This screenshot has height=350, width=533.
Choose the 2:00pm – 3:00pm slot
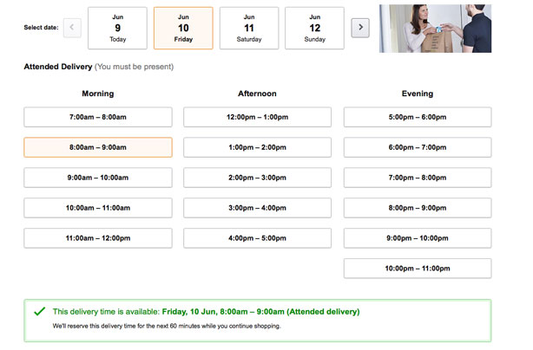pyautogui.click(x=257, y=178)
